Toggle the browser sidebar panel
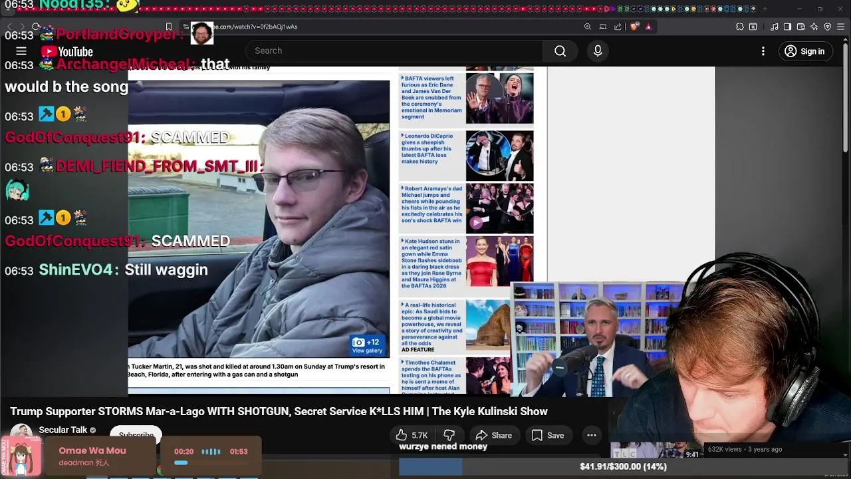This screenshot has height=479, width=851. click(787, 27)
